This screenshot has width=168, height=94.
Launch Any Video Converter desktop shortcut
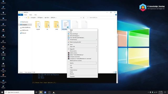click(x=3, y=54)
